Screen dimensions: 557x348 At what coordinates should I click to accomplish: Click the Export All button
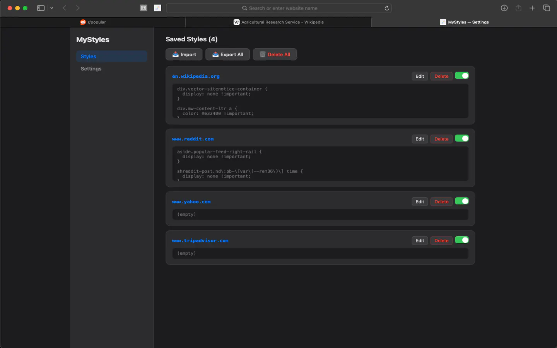click(x=227, y=55)
